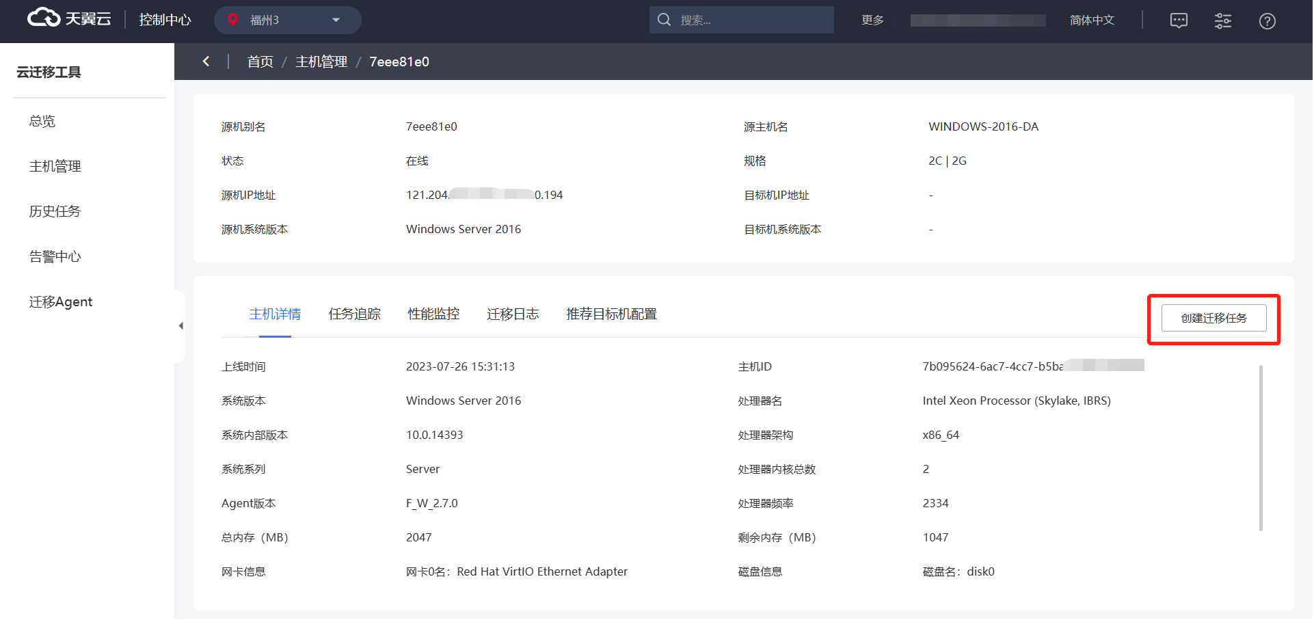Switch to the 任务追踪 tab

pyautogui.click(x=354, y=314)
